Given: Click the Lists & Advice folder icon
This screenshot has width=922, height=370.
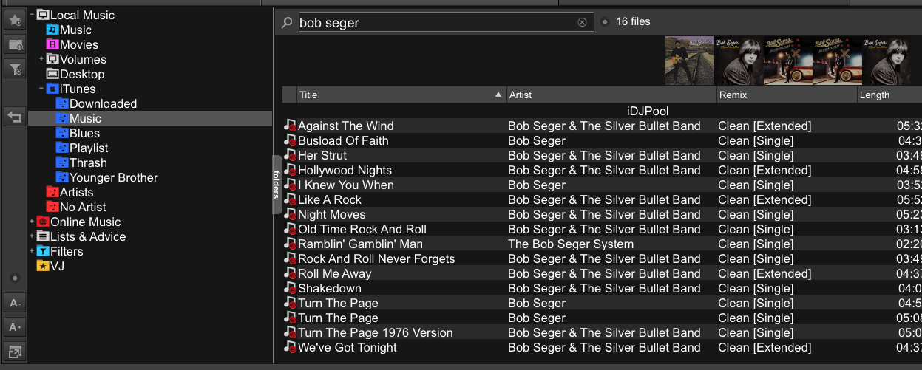Looking at the screenshot, I should coord(43,236).
